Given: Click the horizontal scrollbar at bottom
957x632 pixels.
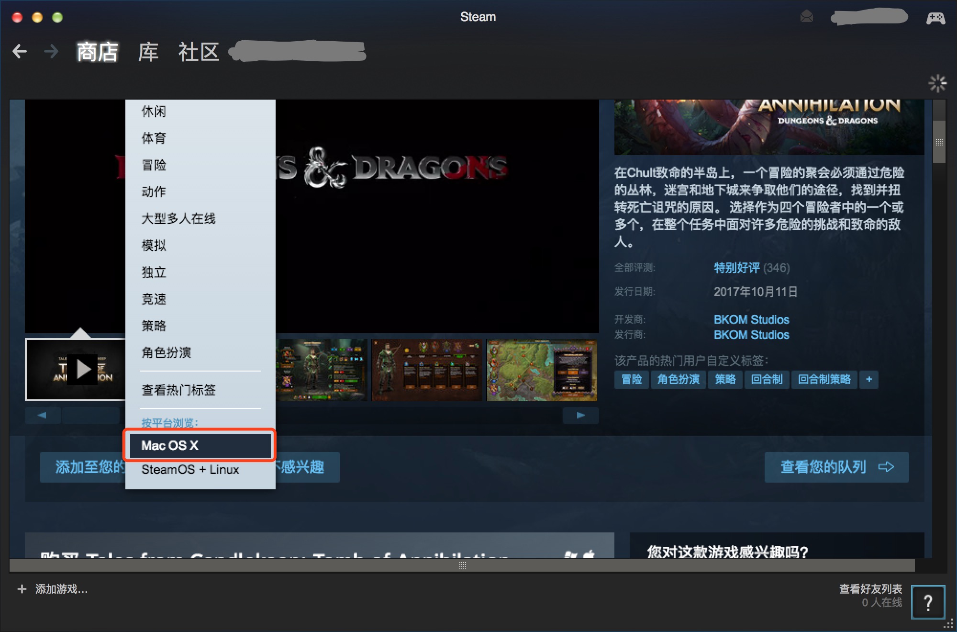Looking at the screenshot, I should click(x=462, y=565).
